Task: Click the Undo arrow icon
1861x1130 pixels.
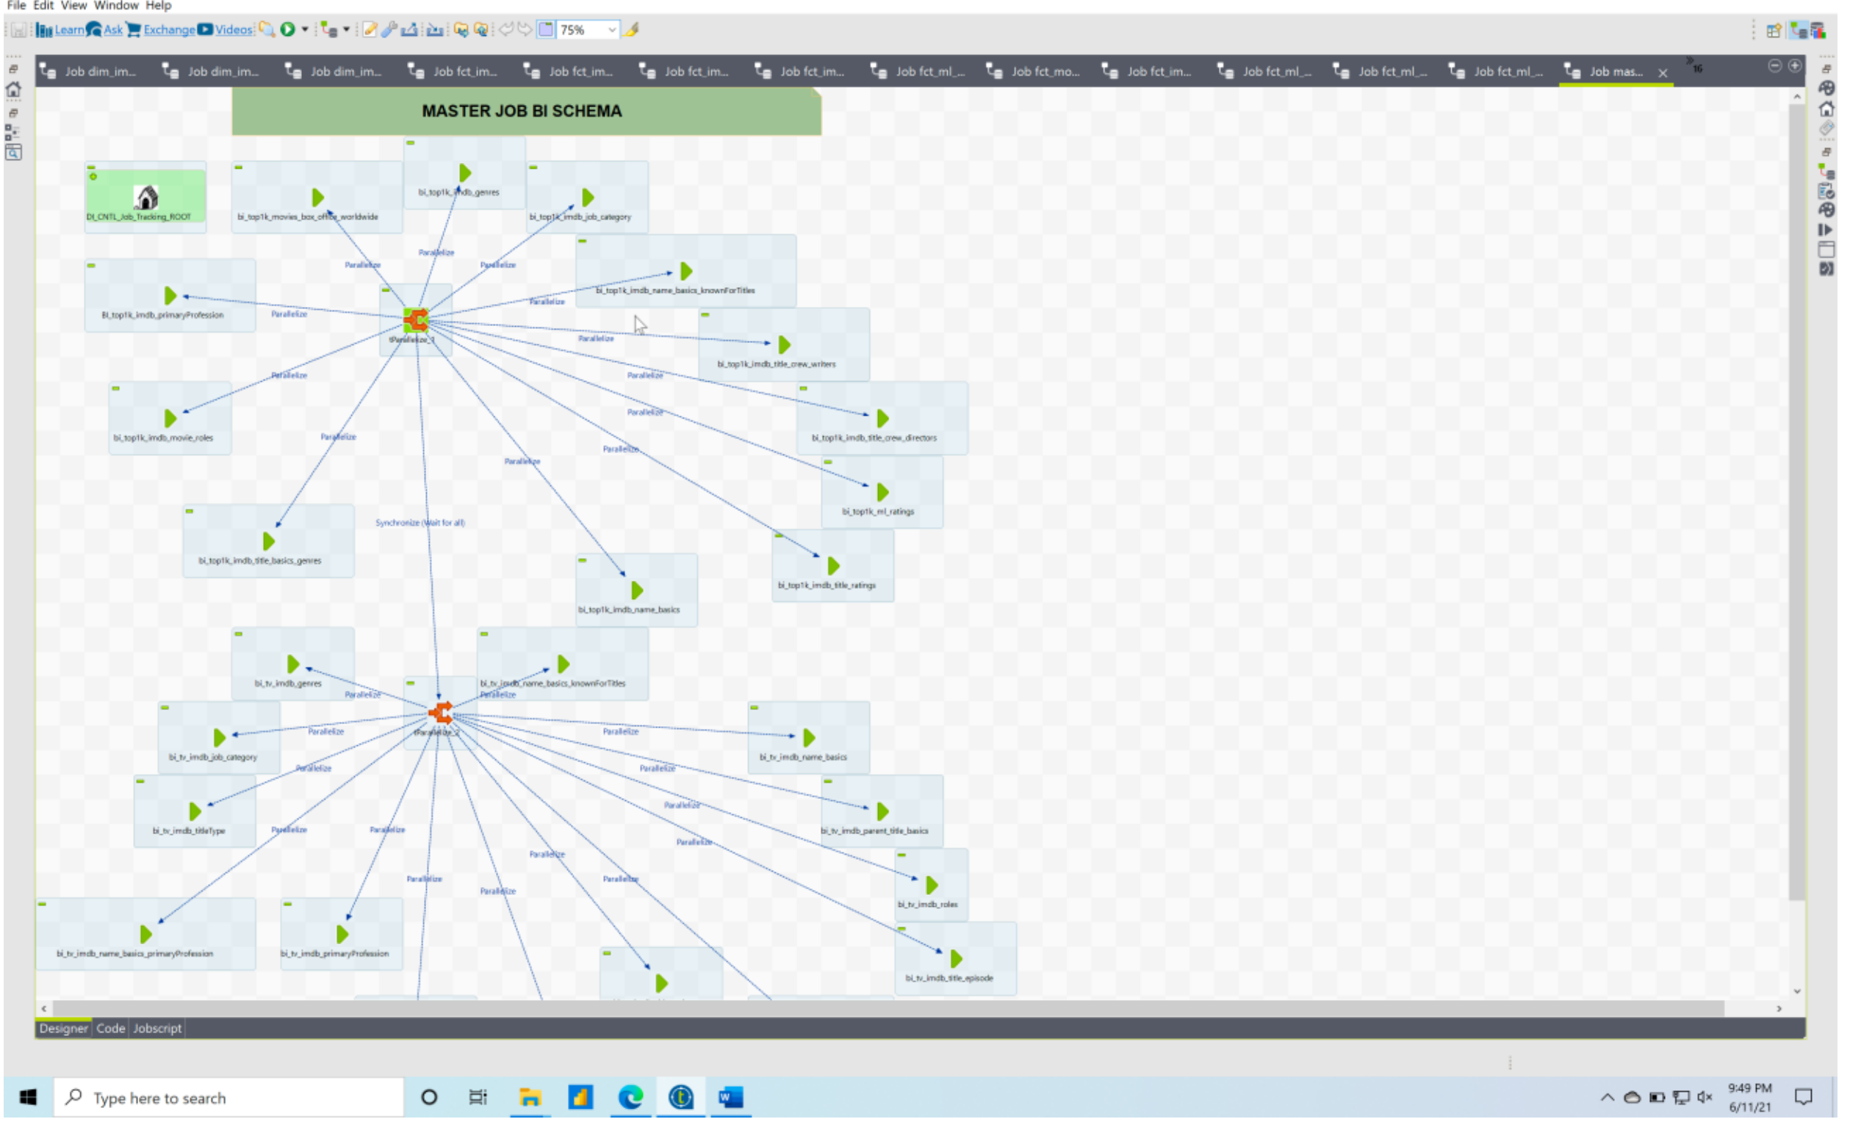Action: coord(506,29)
